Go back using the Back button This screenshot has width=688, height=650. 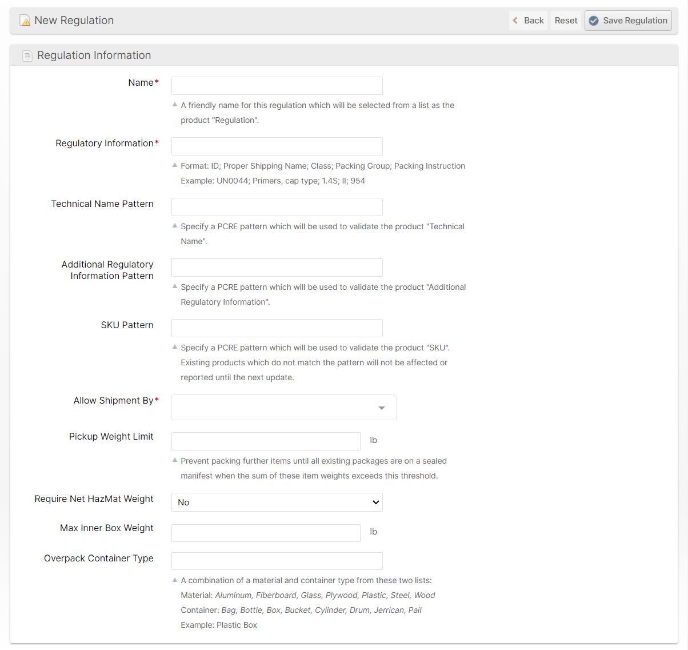[528, 21]
